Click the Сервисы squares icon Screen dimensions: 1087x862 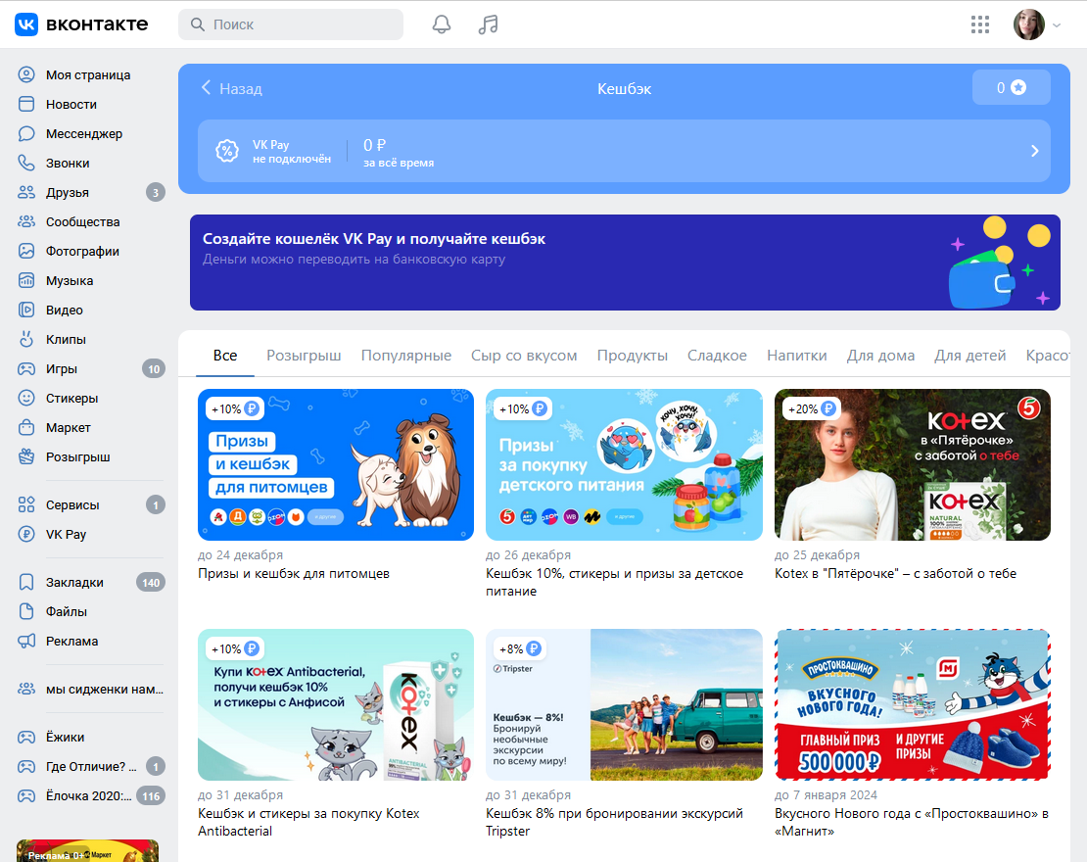pos(26,504)
